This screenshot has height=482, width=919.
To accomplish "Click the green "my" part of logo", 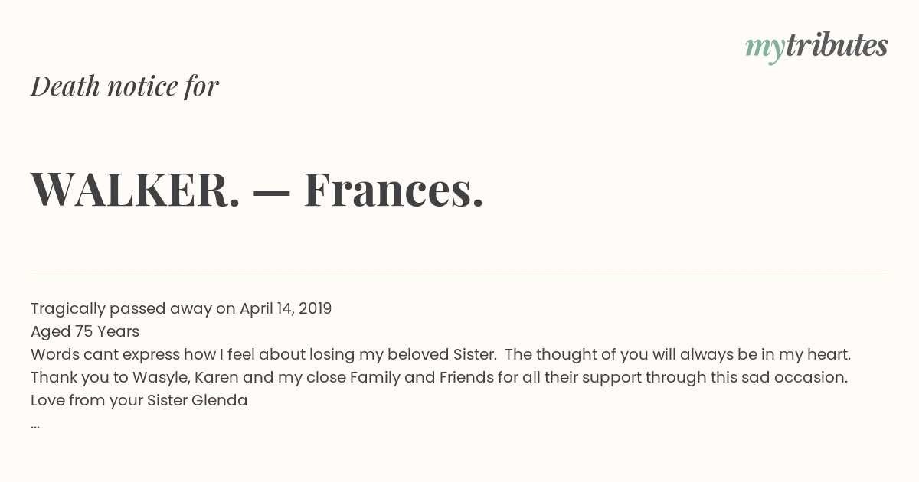I will tap(765, 49).
